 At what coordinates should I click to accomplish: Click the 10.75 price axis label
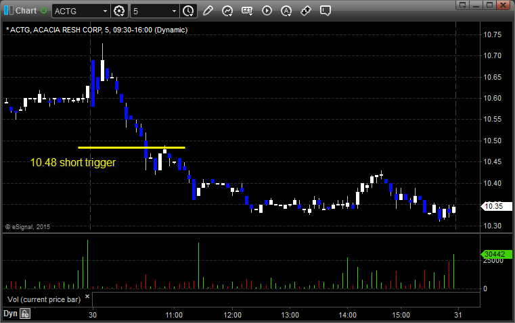point(493,34)
